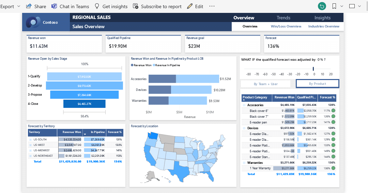
Task: Collapse the Devices product category
Action: [x=244, y=128]
